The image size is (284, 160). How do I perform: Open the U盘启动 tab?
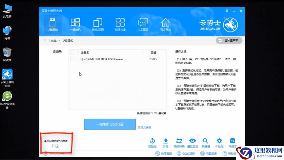coord(52,25)
